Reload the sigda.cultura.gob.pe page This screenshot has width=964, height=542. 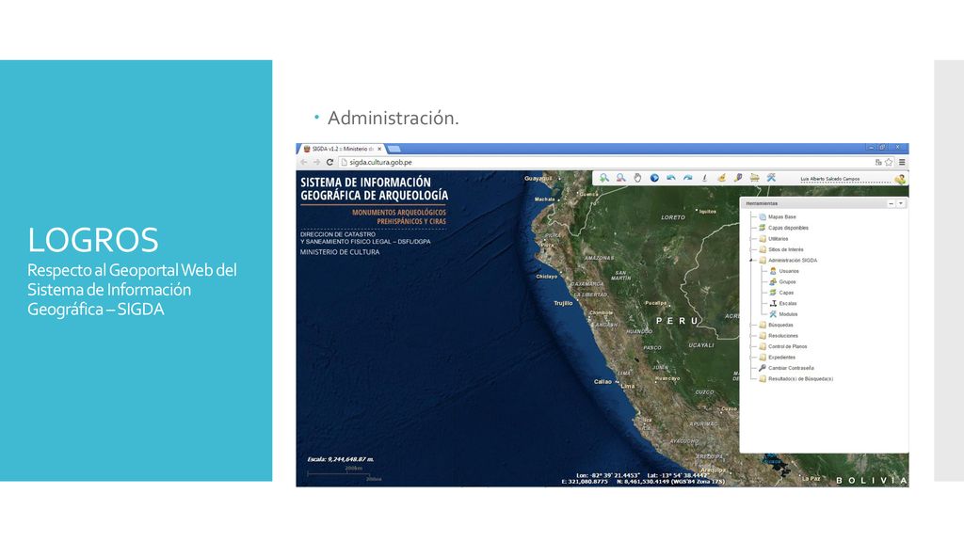[329, 162]
